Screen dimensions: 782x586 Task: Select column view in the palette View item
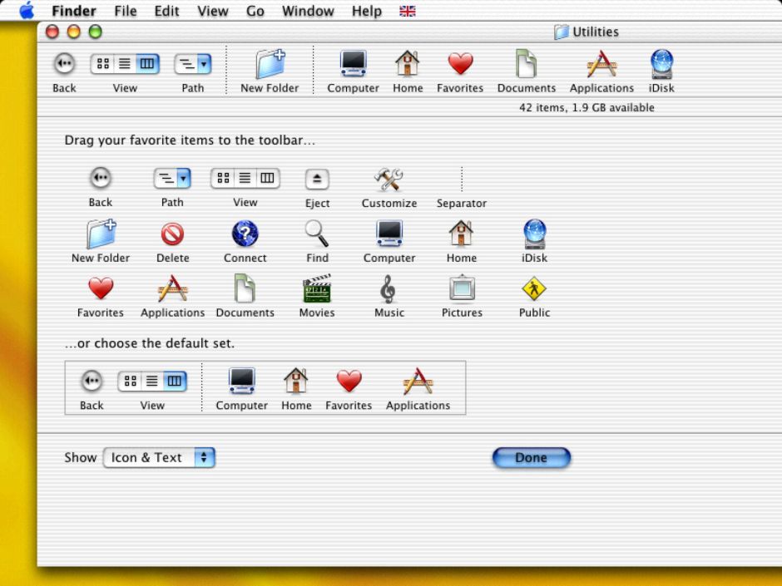pyautogui.click(x=267, y=178)
